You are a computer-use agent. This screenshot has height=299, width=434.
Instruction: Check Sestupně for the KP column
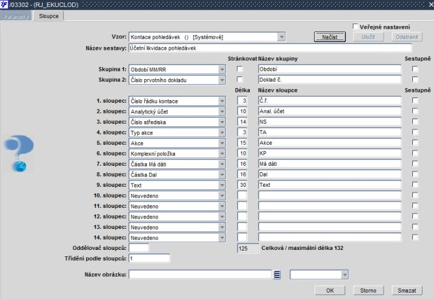pos(415,153)
